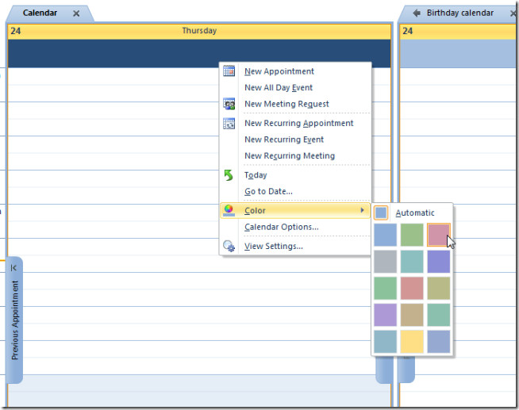Pick the purple swatch in fourth row

(x=385, y=315)
